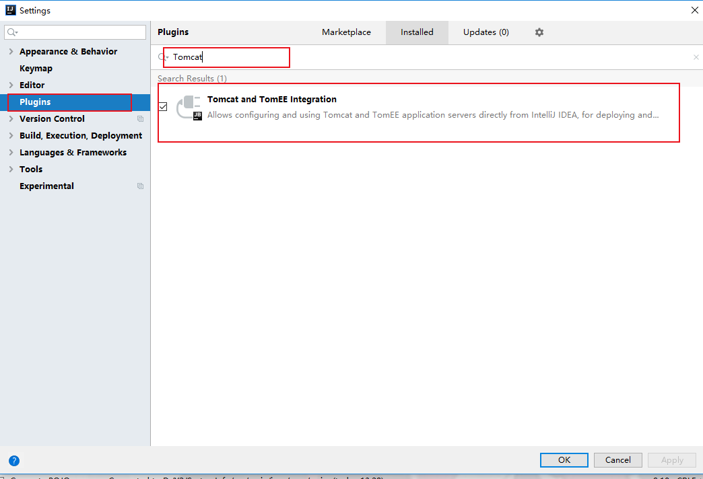Select Build, Execution, Deployment label
This screenshot has width=703, height=479.
[81, 135]
